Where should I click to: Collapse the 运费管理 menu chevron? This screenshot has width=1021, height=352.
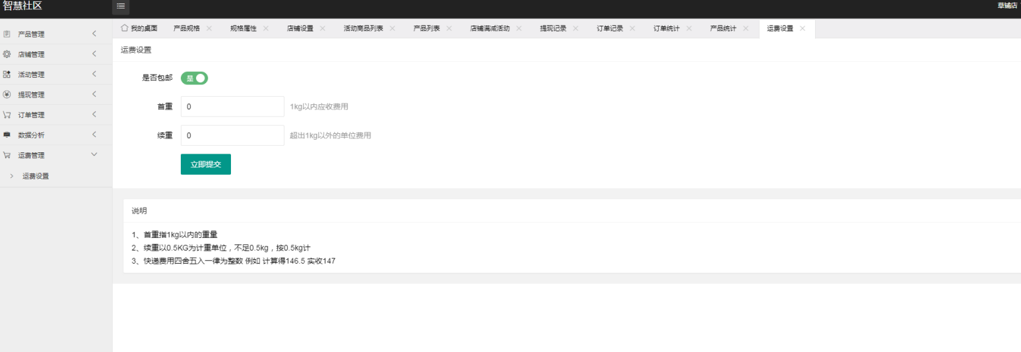[x=94, y=155]
